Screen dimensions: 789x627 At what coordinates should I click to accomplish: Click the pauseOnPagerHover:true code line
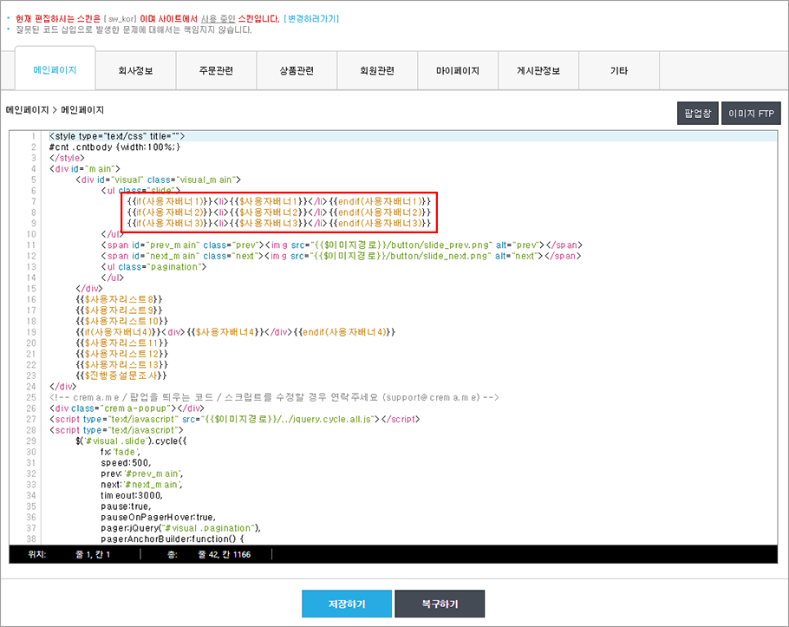point(159,518)
